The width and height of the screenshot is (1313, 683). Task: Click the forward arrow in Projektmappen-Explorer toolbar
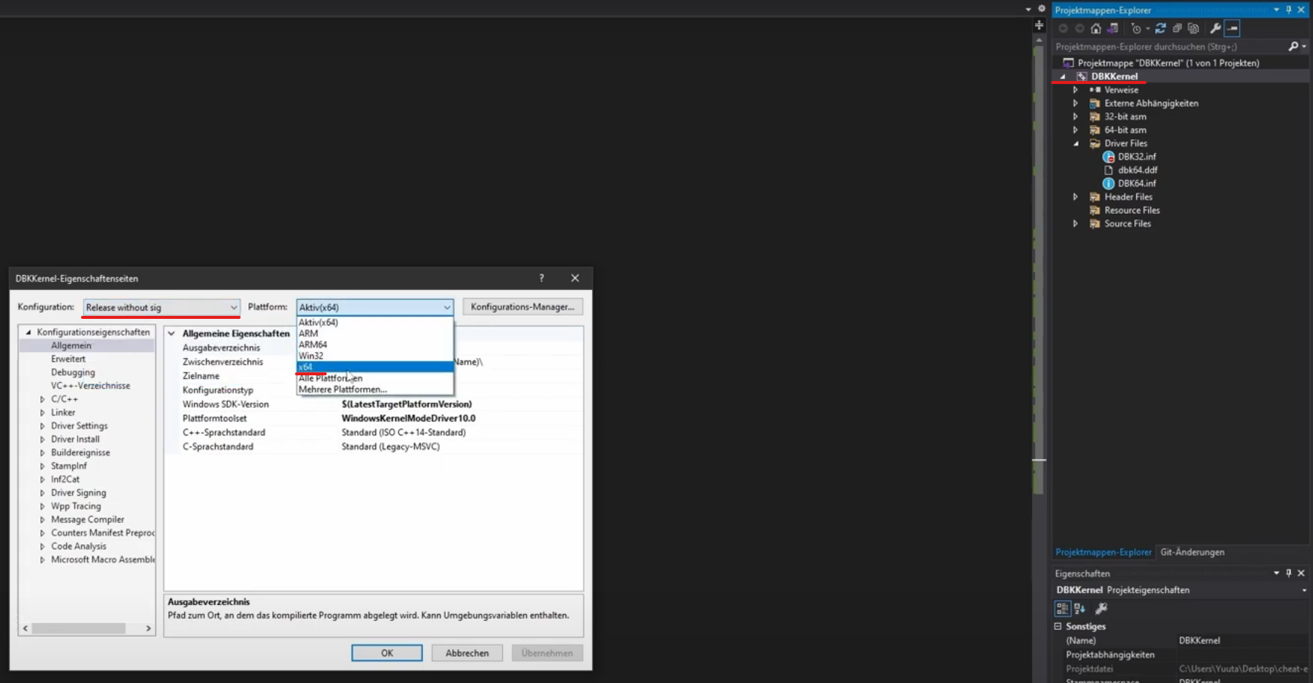pos(1080,28)
